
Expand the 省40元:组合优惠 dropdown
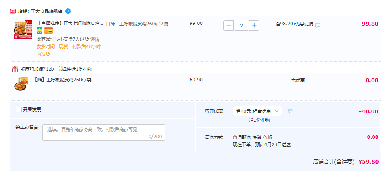click(258, 111)
